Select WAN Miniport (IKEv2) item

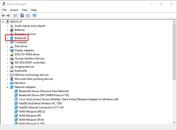pyautogui.click(x=32, y=112)
